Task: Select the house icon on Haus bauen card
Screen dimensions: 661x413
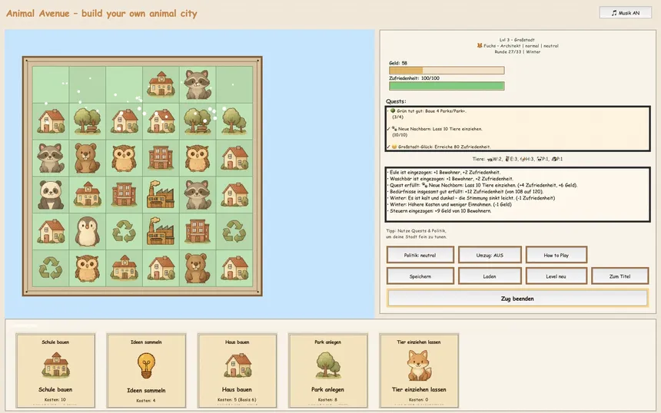Action: click(236, 365)
